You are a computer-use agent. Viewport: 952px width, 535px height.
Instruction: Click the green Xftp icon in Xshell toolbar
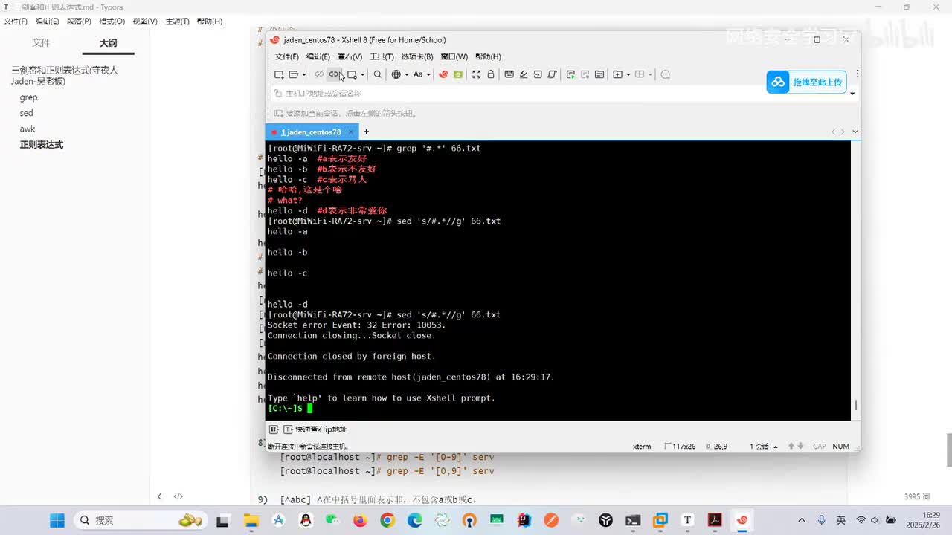click(x=458, y=74)
